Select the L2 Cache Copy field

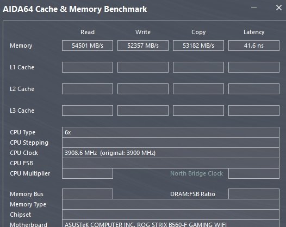(198, 89)
